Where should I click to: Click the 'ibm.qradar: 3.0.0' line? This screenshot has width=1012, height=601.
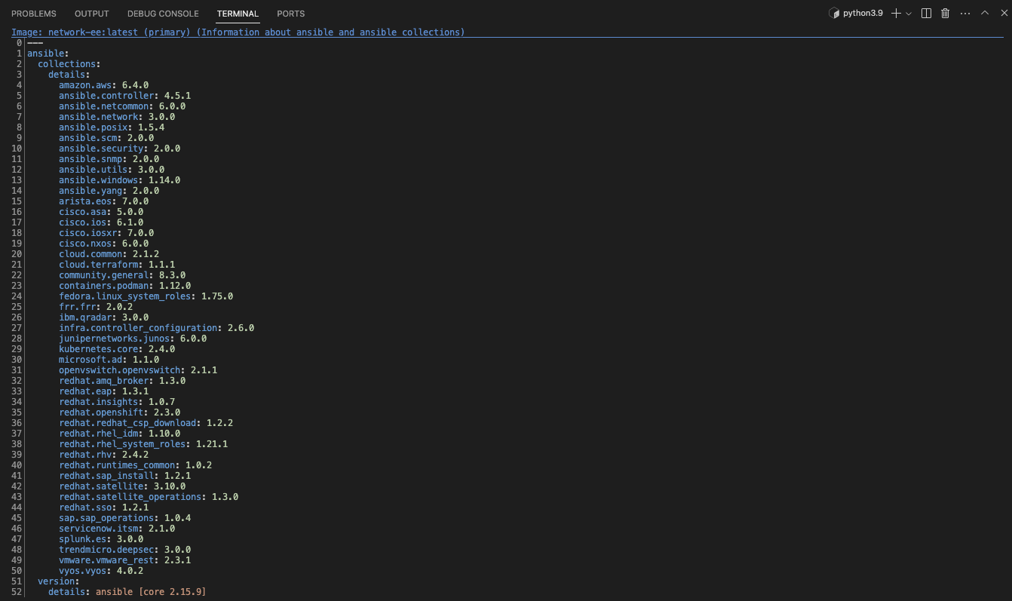[104, 317]
